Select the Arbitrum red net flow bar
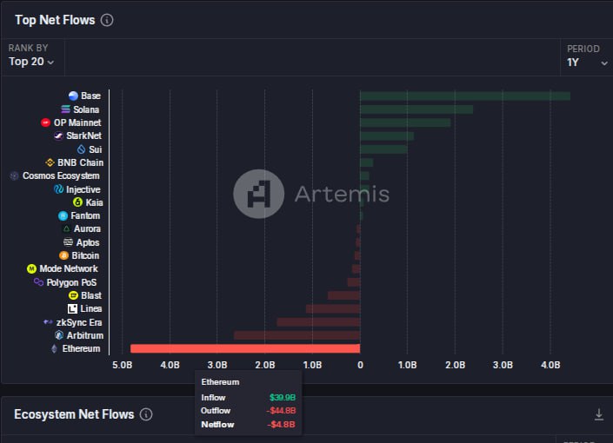613x443 pixels. pyautogui.click(x=297, y=335)
